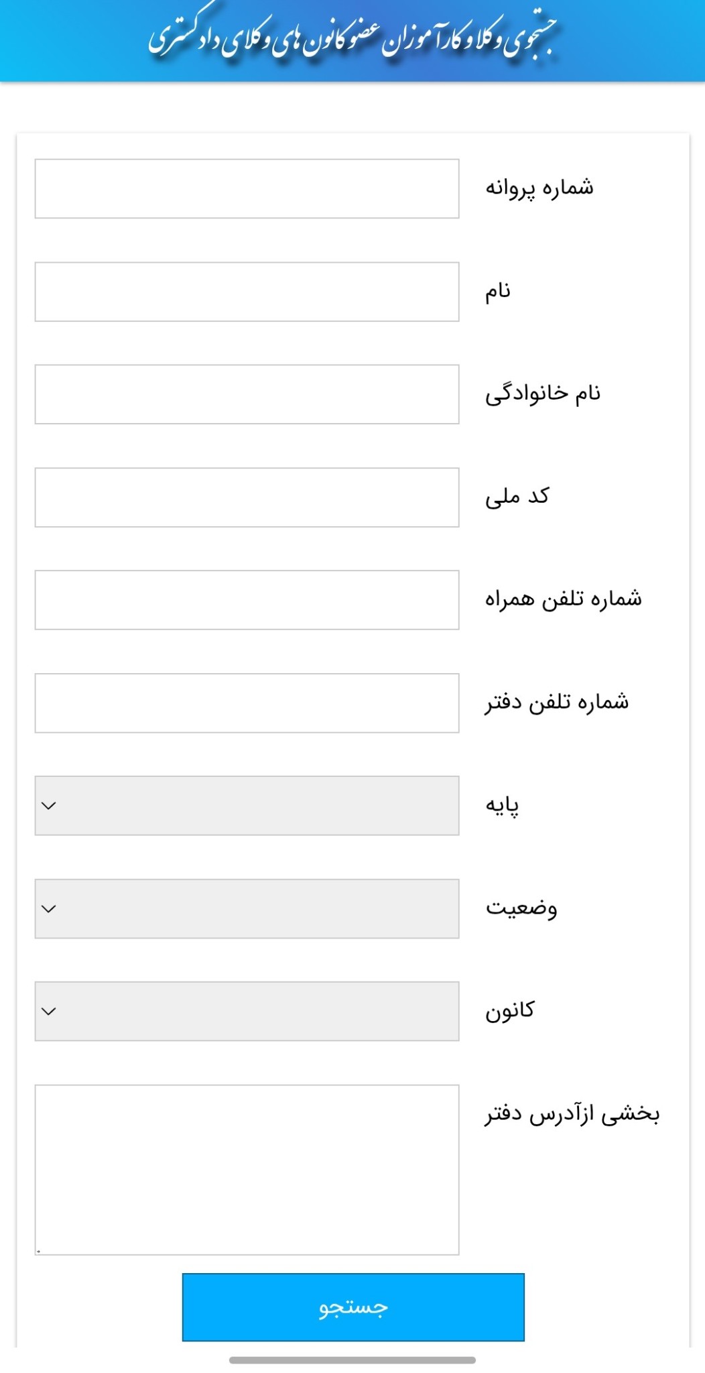The height and width of the screenshot is (1373, 705).
Task: Tap the home indicator bar at bottom
Action: pos(352,1360)
